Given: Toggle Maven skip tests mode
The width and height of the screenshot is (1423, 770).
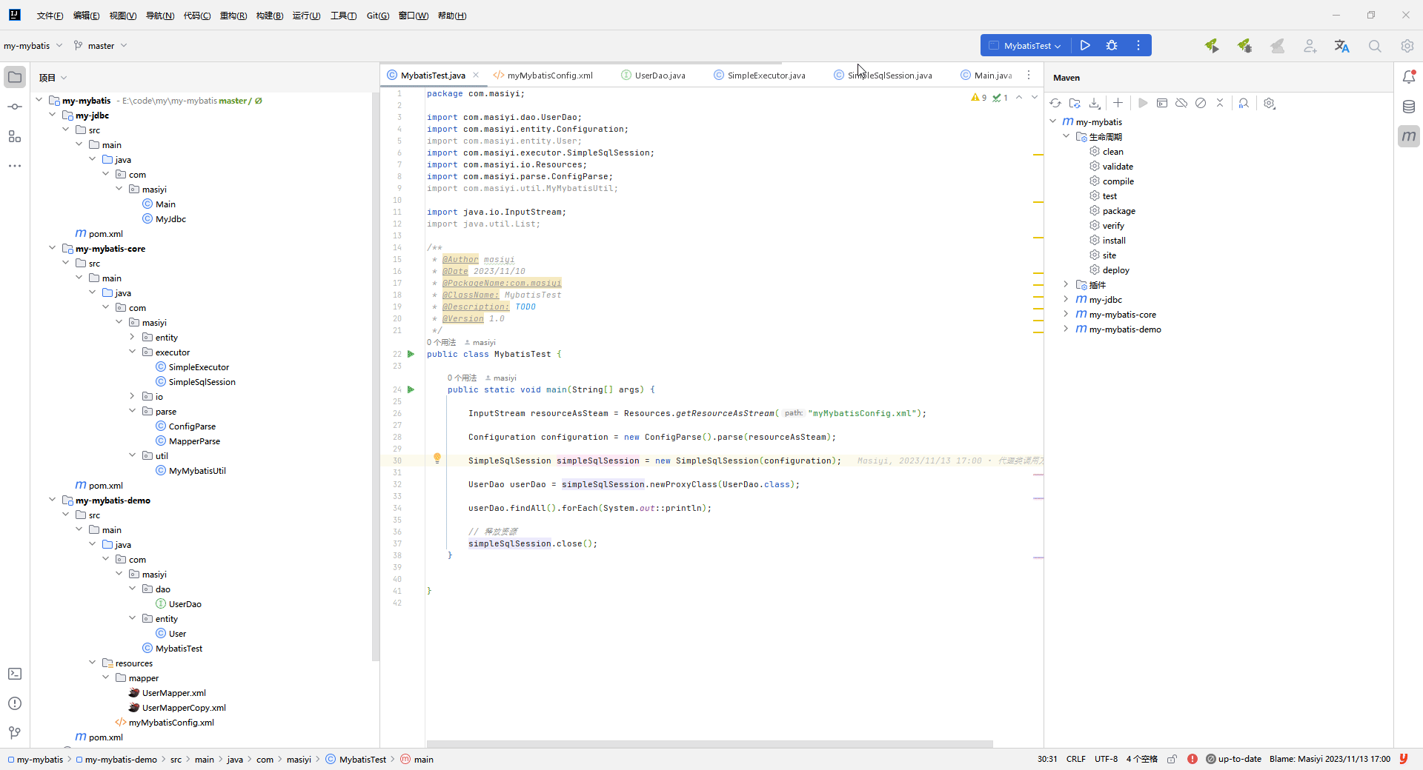Looking at the screenshot, I should [1201, 103].
